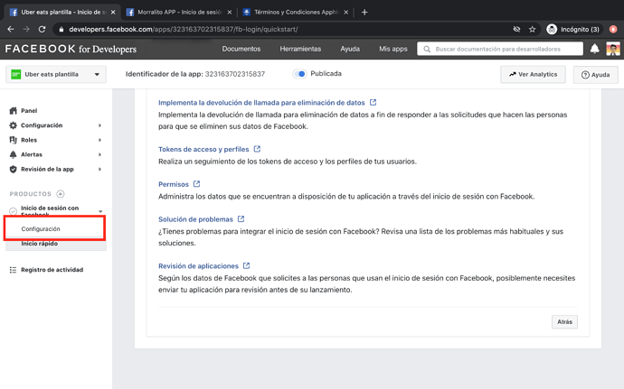Click external link icon beside Solución de problemas
The height and width of the screenshot is (389, 624).
pyautogui.click(x=241, y=219)
